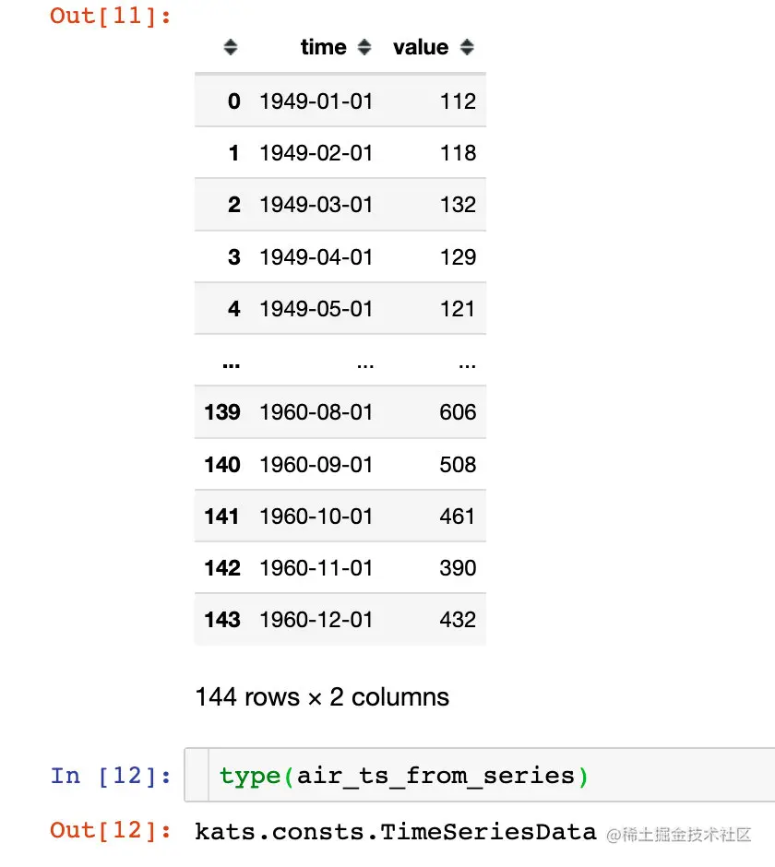Select date cell 1949-02-01
Viewport: 775px width, 867px height.
316,152
